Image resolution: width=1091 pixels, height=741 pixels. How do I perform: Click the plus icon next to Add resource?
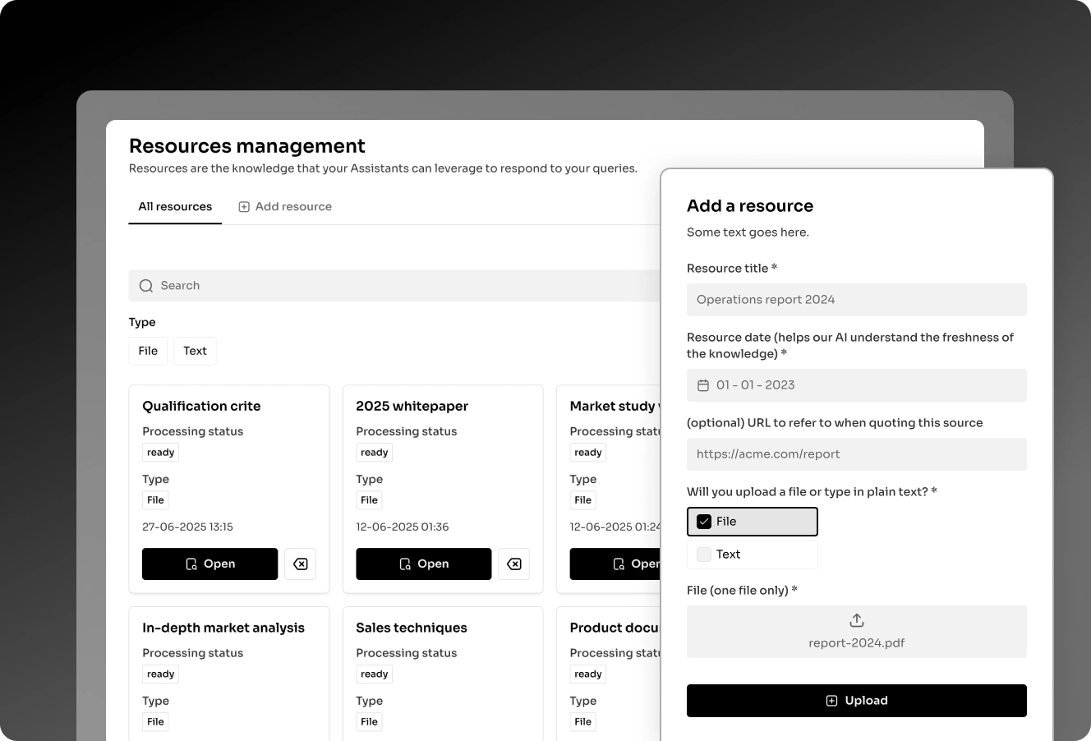pos(244,206)
